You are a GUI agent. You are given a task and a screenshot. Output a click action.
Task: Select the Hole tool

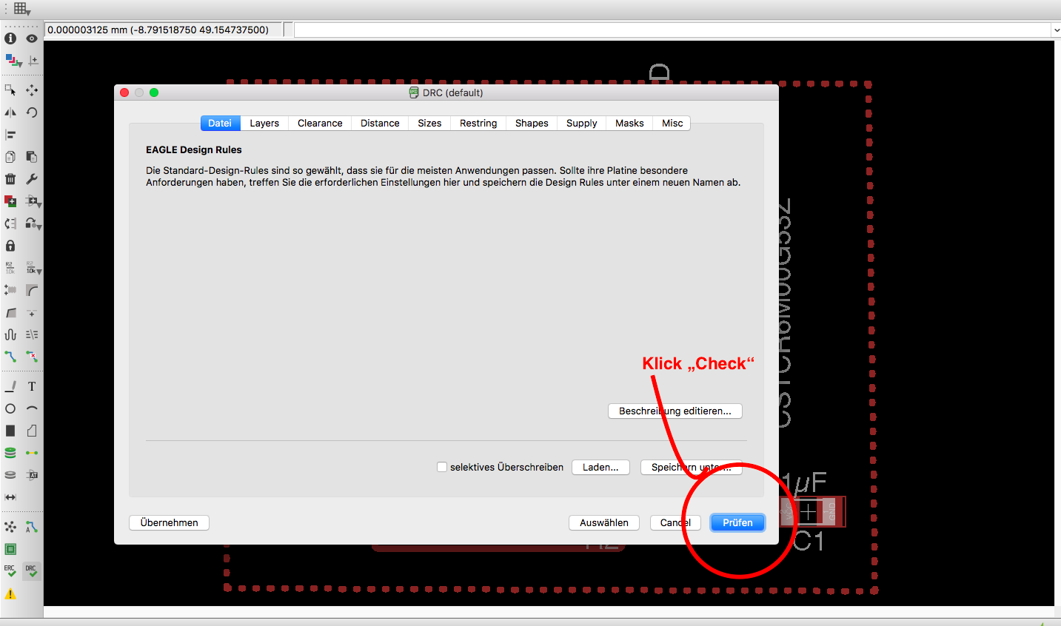10,475
